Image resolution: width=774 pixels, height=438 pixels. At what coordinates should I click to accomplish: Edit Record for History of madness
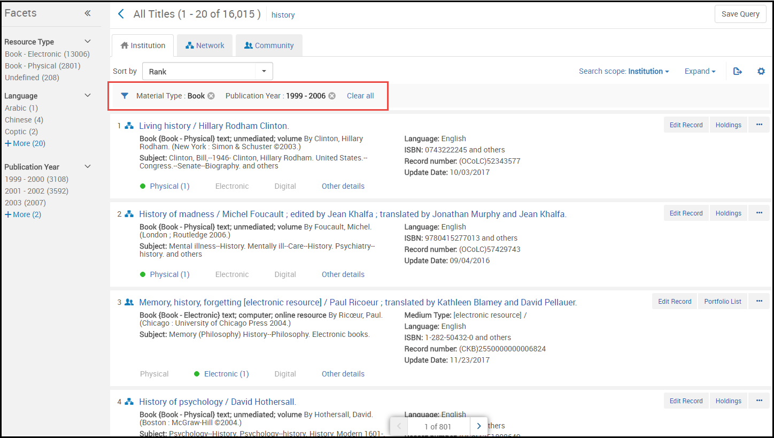(x=686, y=213)
